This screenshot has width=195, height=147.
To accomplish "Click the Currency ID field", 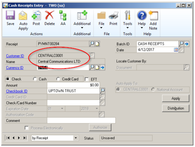I will tap(63, 67).
